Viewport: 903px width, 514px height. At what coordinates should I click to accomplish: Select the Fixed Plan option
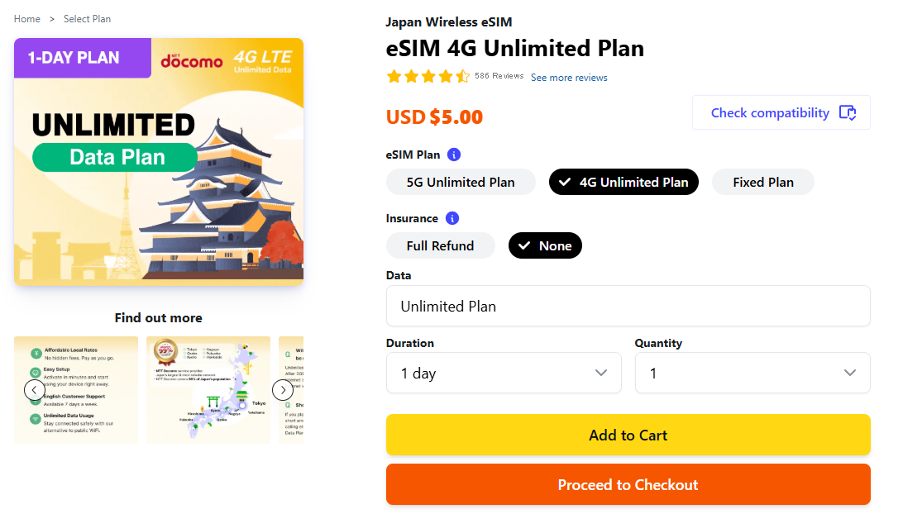pos(763,182)
